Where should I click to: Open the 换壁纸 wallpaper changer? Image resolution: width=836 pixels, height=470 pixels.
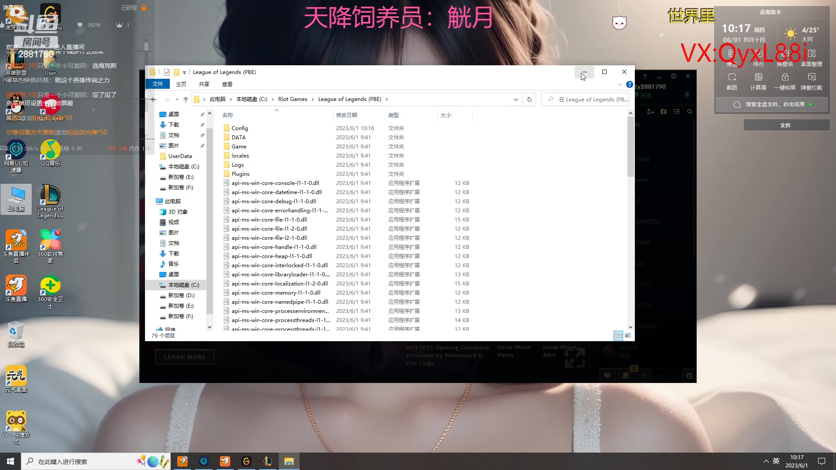tap(785, 57)
